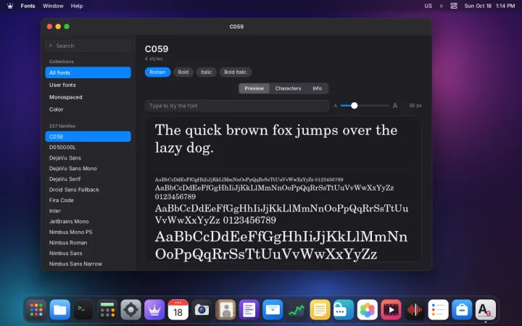Click the purple crown app icon in the dock
The height and width of the screenshot is (326, 522).
pos(154,310)
